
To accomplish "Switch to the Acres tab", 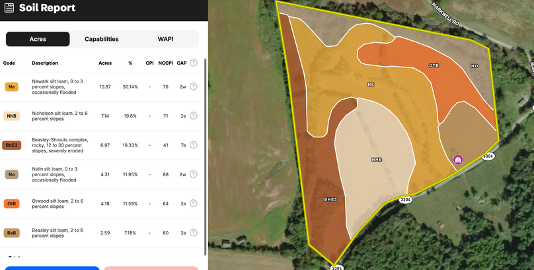I will coord(38,39).
